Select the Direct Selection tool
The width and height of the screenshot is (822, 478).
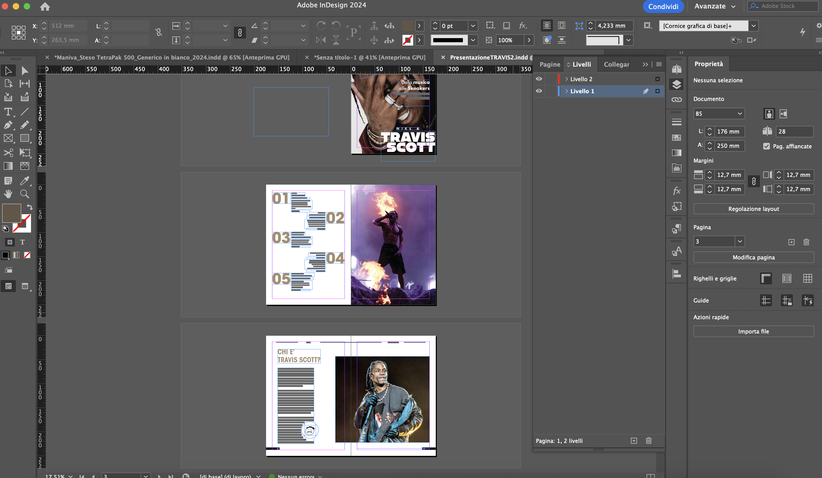(x=25, y=70)
